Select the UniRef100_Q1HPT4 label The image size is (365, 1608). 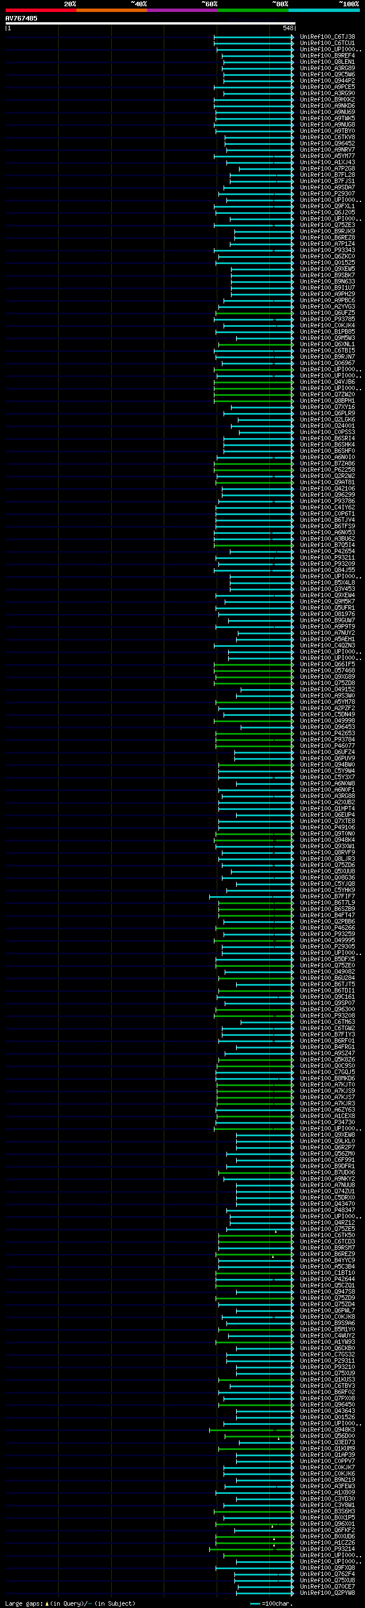pos(327,808)
